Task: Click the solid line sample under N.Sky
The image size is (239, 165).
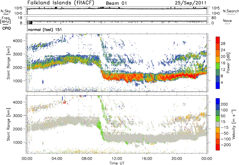Action: click(x=6, y=14)
